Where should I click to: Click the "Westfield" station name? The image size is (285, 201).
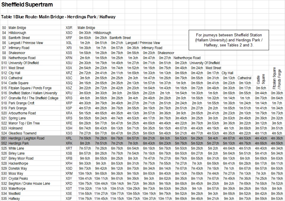pyautogui.click(x=15, y=194)
